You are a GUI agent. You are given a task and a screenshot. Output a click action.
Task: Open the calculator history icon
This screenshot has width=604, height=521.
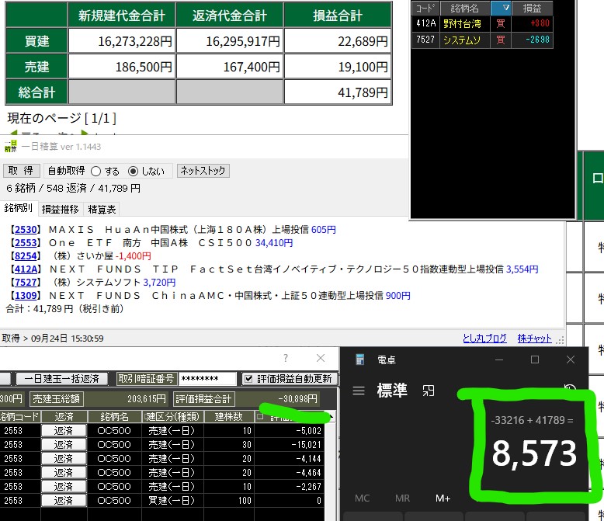point(570,390)
